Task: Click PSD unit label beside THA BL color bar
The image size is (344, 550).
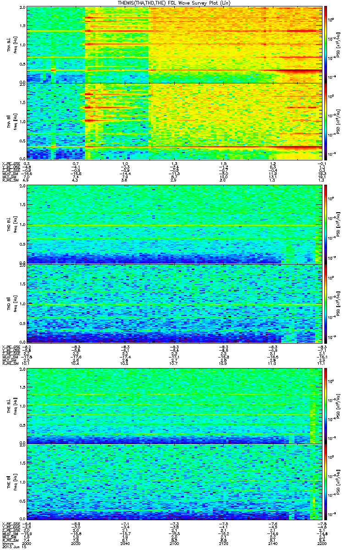Action: (338, 44)
